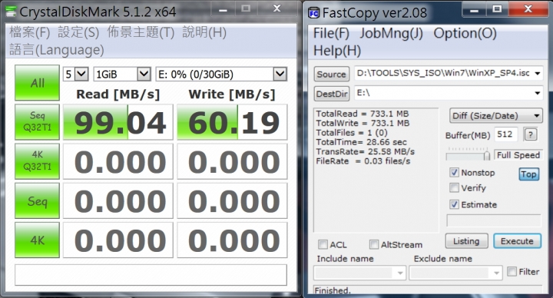Click the question mark buffer help button
The width and height of the screenshot is (553, 298).
tap(531, 134)
